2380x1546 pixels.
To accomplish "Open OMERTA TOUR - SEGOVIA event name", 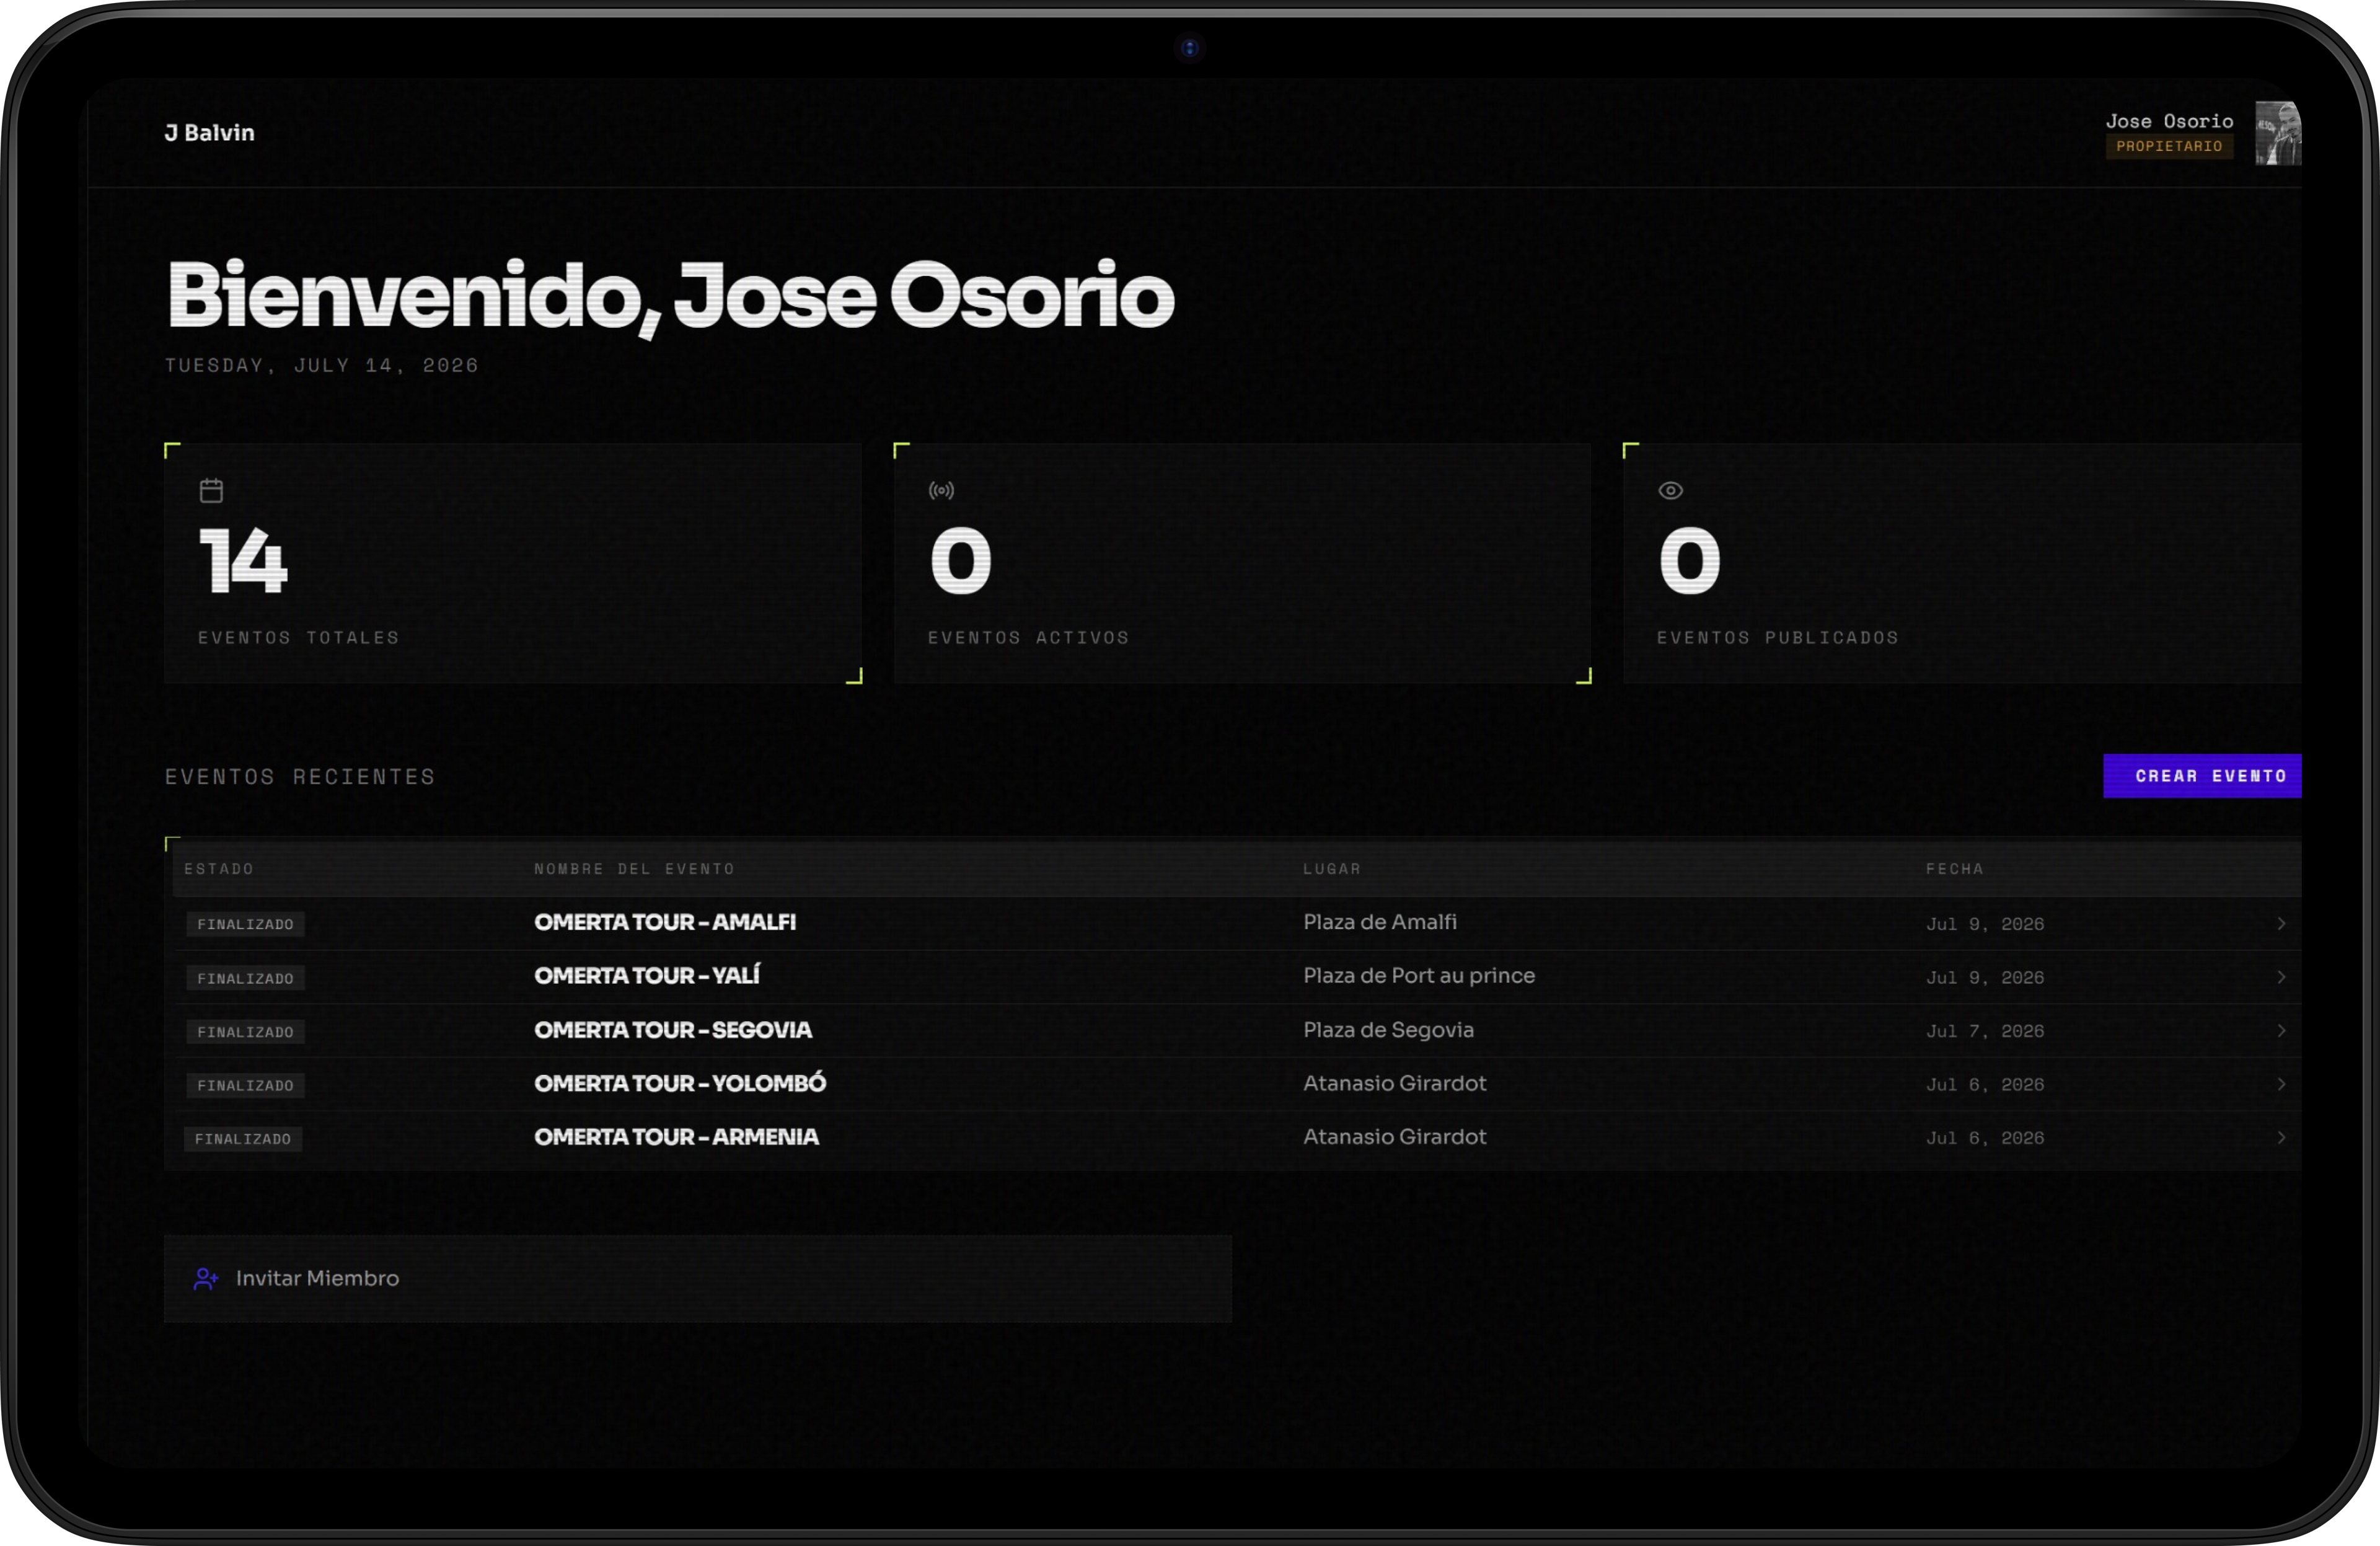I will tap(673, 1030).
